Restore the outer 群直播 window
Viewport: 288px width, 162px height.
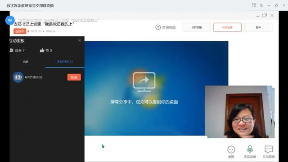[276, 5]
